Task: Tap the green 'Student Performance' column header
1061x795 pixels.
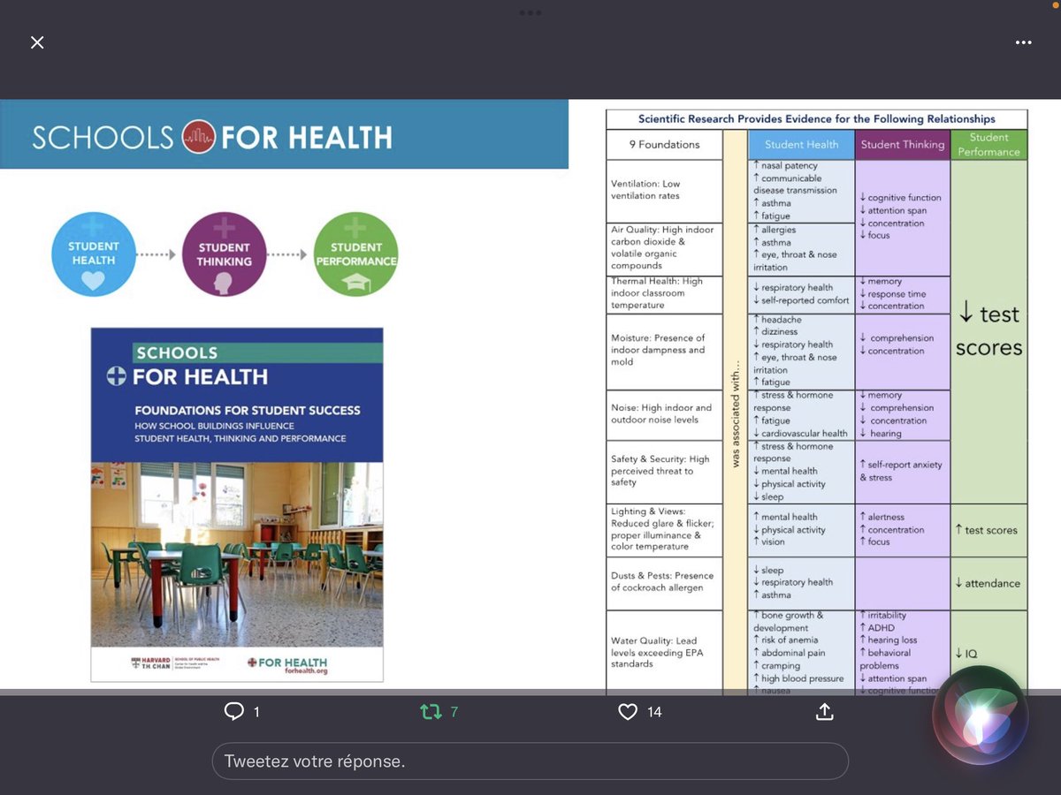Action: coord(988,145)
